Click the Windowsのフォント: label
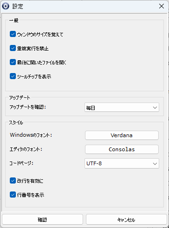The width and height of the screenshot is (169, 228). pyautogui.click(x=31, y=135)
